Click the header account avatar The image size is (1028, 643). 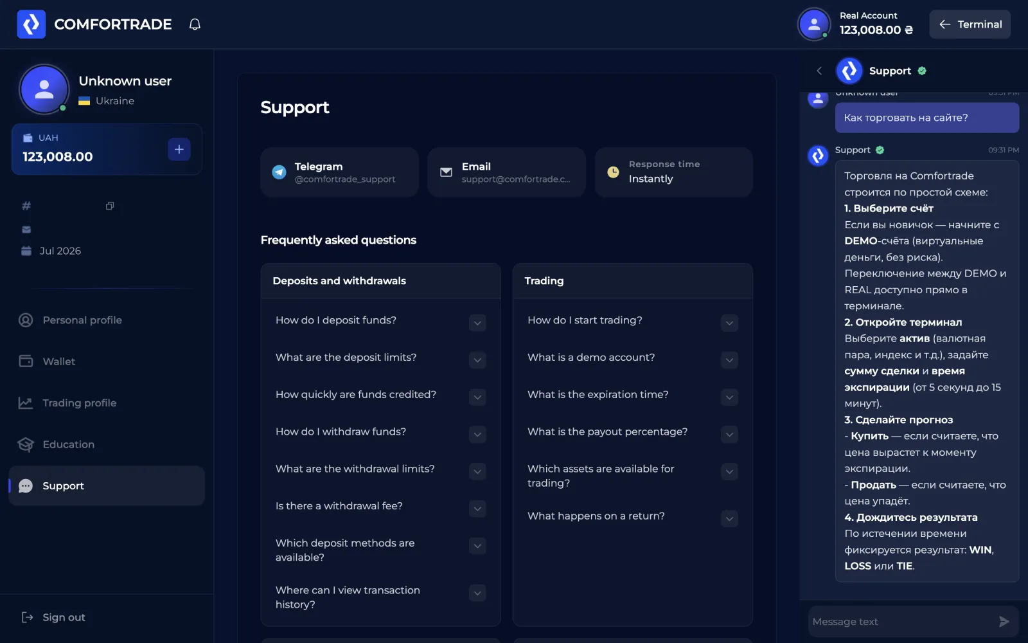tap(813, 24)
